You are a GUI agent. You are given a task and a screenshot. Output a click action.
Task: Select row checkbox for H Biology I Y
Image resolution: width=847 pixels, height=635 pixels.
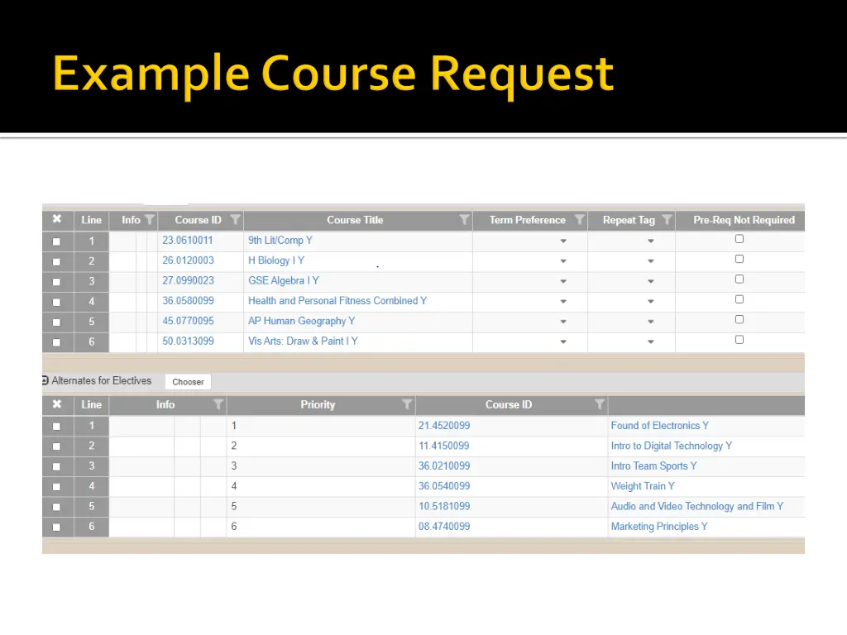point(56,262)
